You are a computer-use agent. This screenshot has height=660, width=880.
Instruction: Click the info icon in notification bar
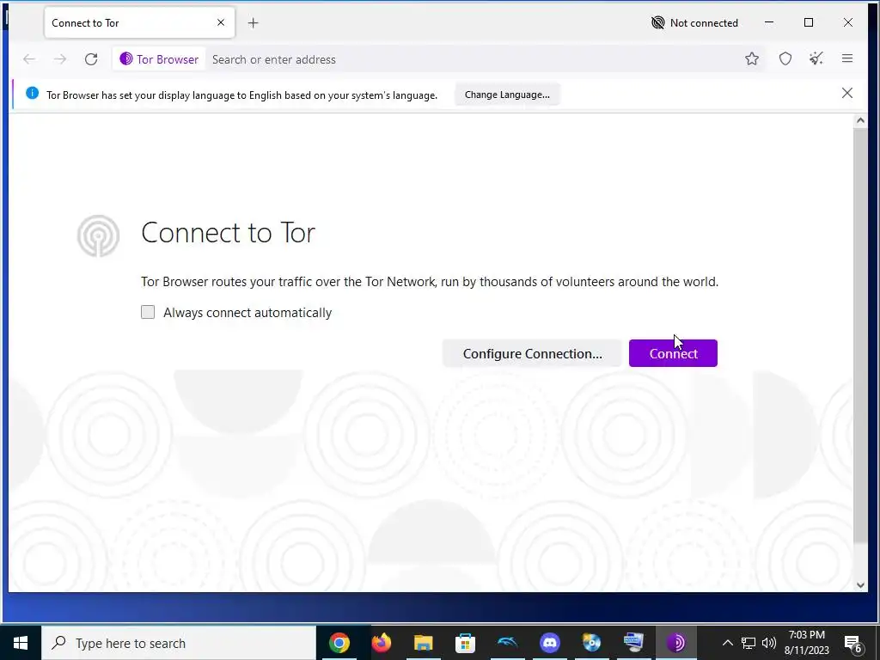[x=32, y=93]
